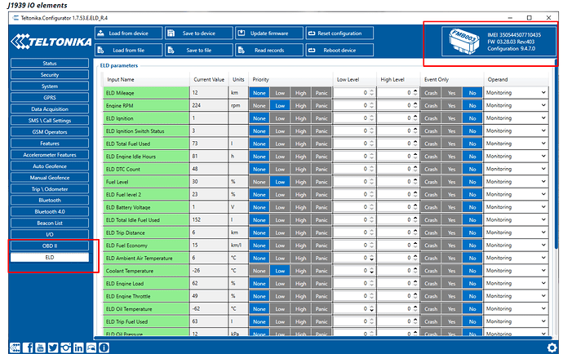The image size is (563, 354).
Task: Open the ELD Oil Temperature Operand dropdown
Action: [x=516, y=309]
